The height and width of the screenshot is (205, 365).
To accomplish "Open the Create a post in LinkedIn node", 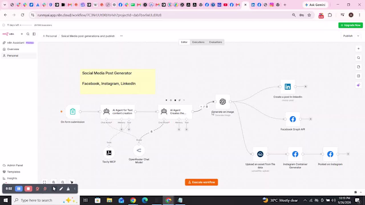I will tap(288, 87).
